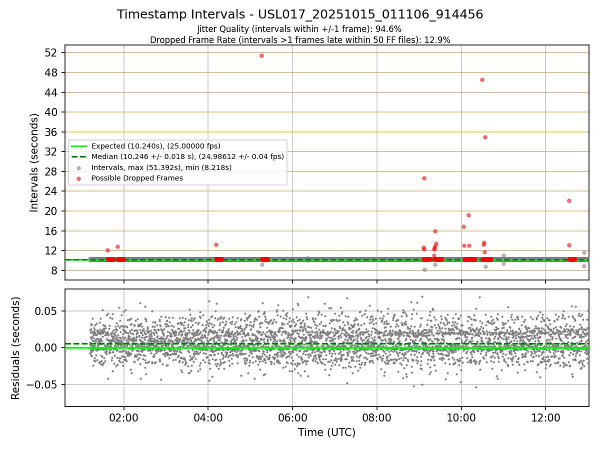Click the Intervals (seconds) y-axis label
The height and width of the screenshot is (450, 600).
coord(34,162)
